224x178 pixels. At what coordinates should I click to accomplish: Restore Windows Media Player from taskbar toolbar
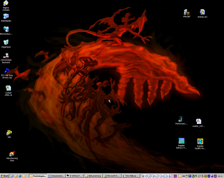pos(143,176)
